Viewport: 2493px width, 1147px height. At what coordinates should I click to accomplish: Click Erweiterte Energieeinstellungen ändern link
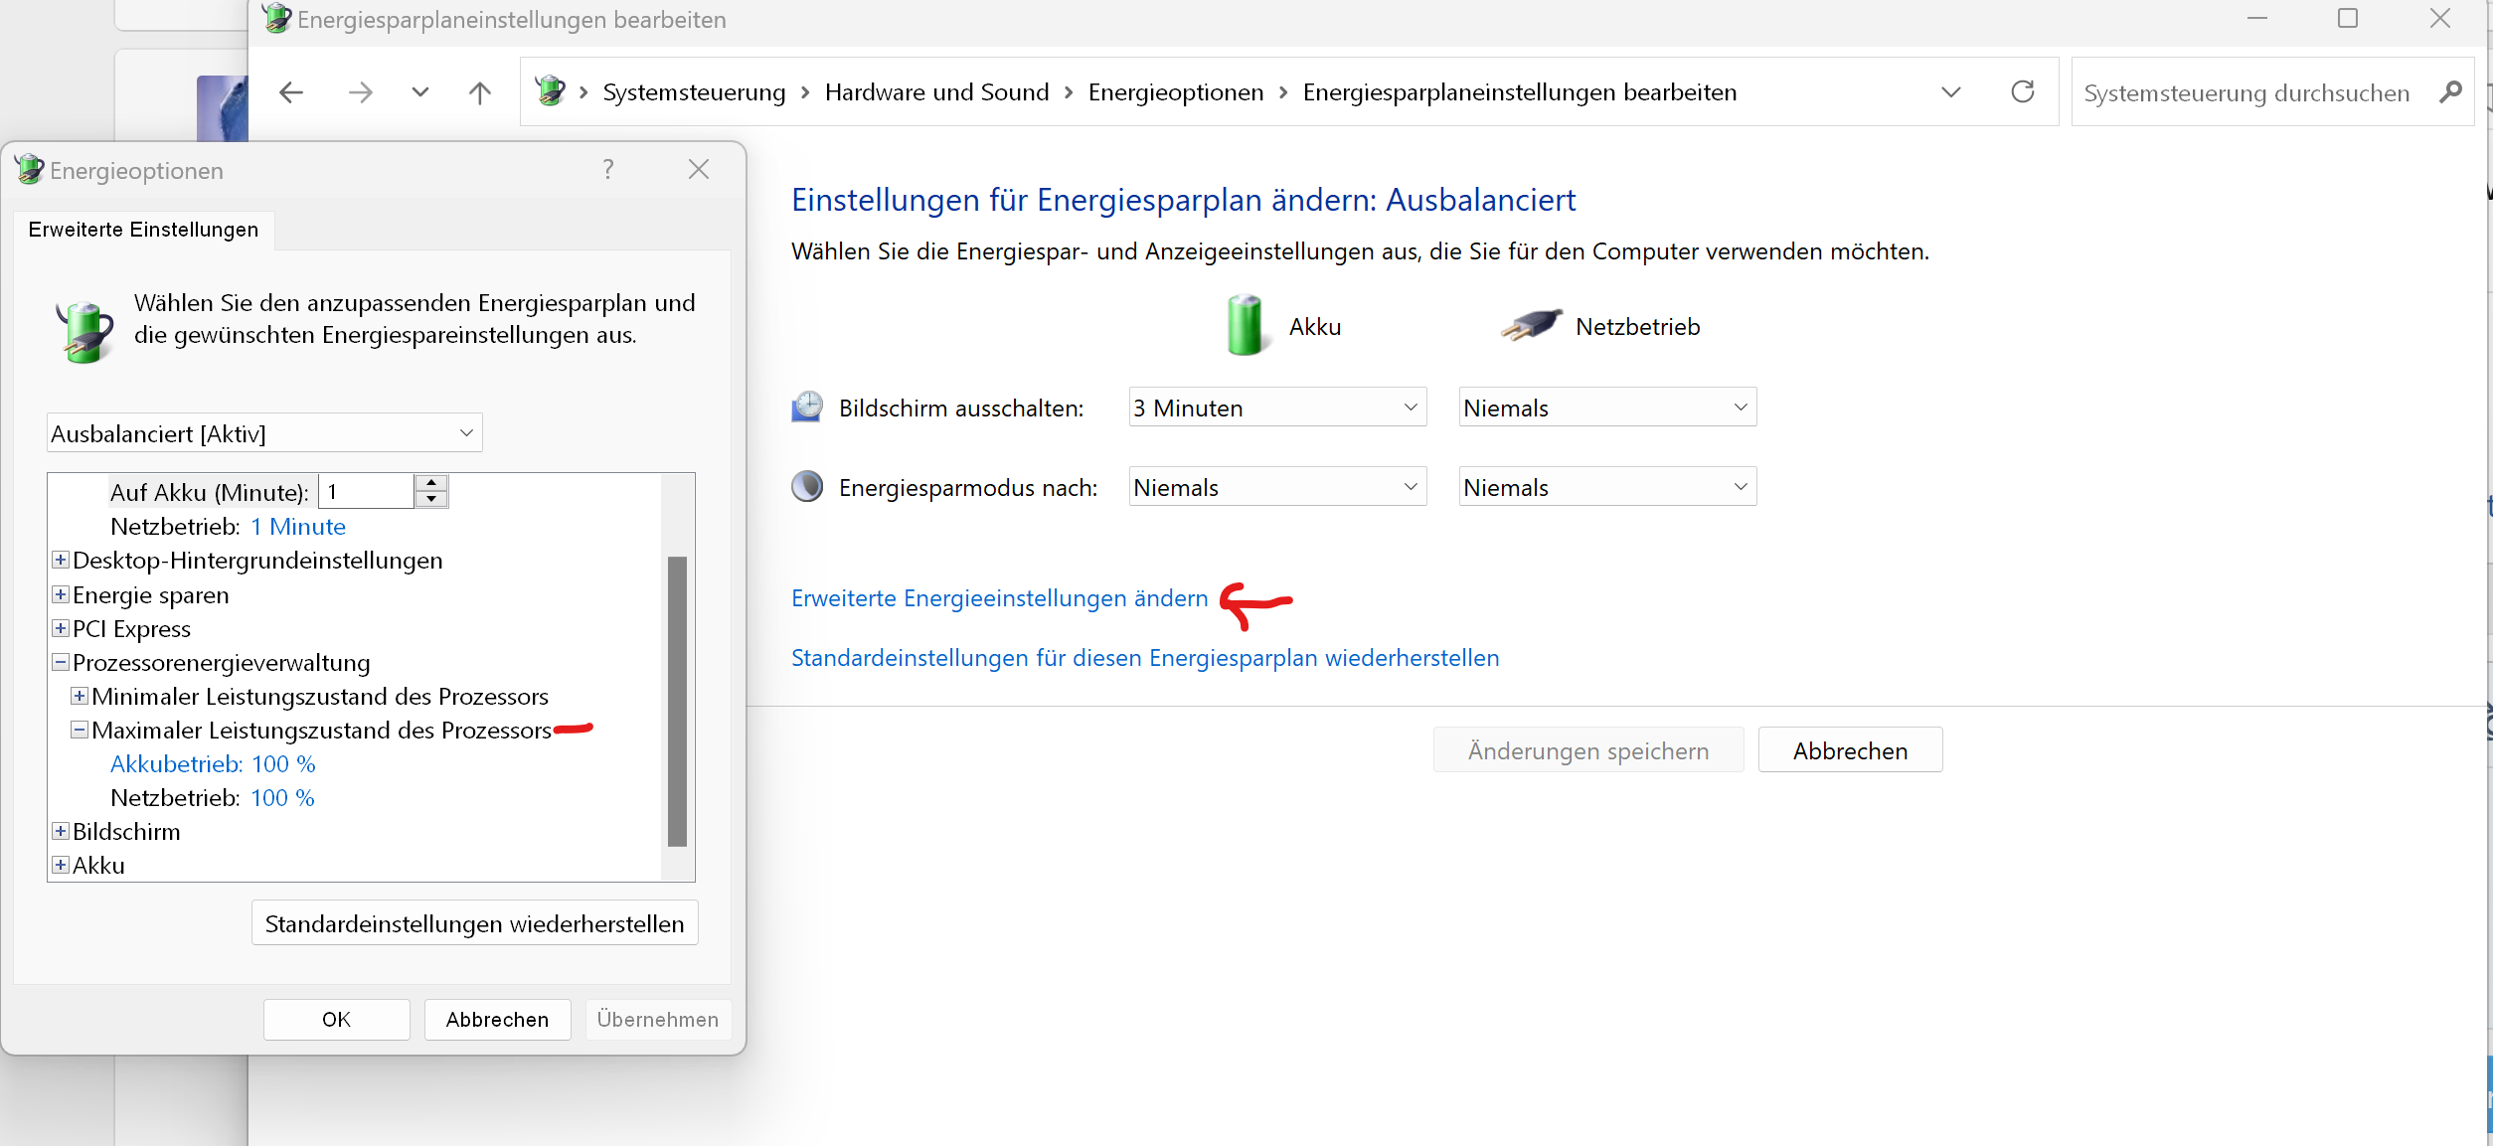pyautogui.click(x=999, y=598)
